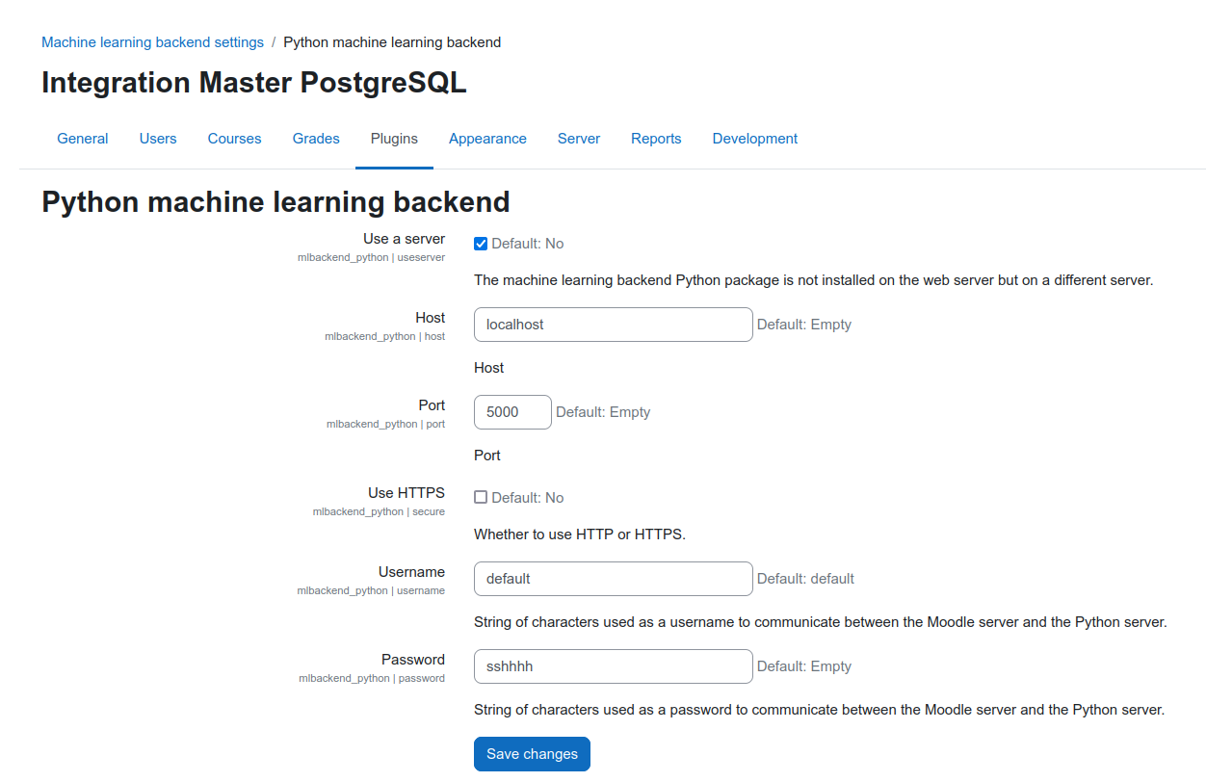Click 'Whether to use HTTP or HTTPS.' description
Screen dimensions: 1206x782
580,534
